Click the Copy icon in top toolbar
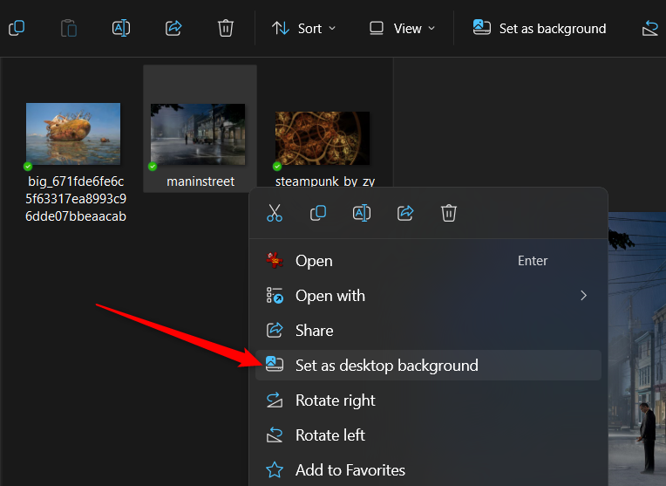 [x=17, y=29]
